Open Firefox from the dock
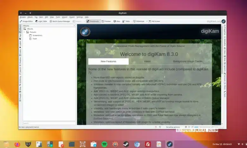 tap(17, 144)
